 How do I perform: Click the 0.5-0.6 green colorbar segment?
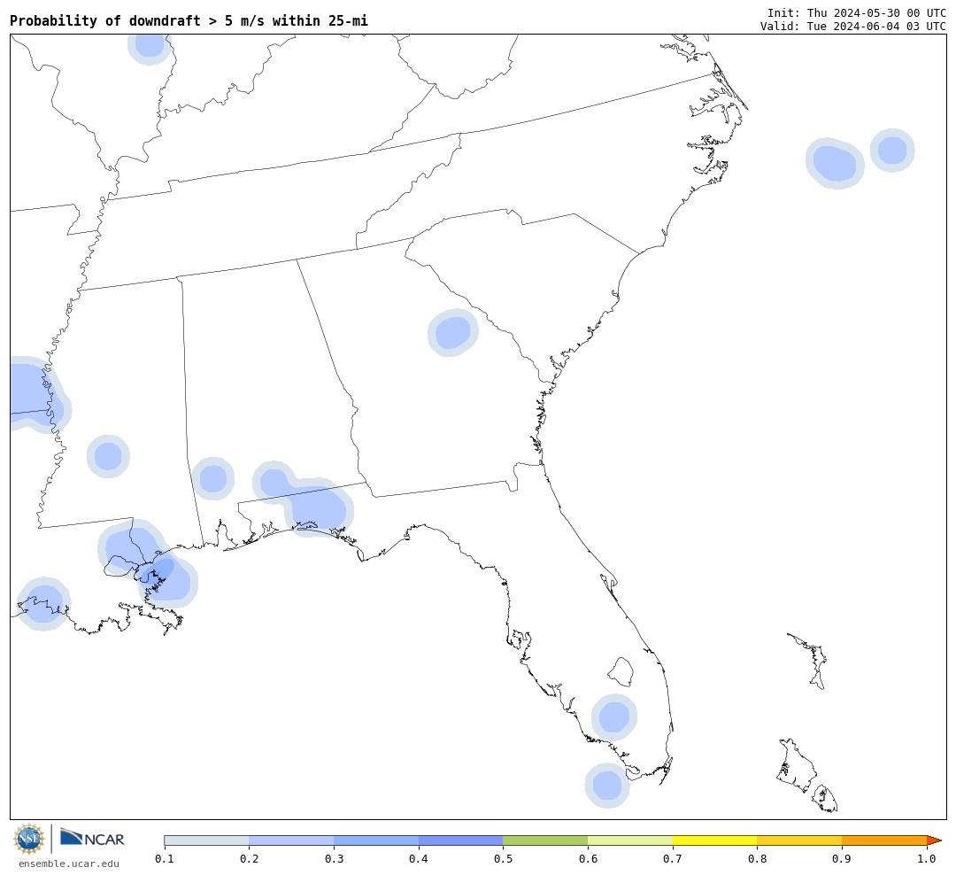click(x=545, y=840)
